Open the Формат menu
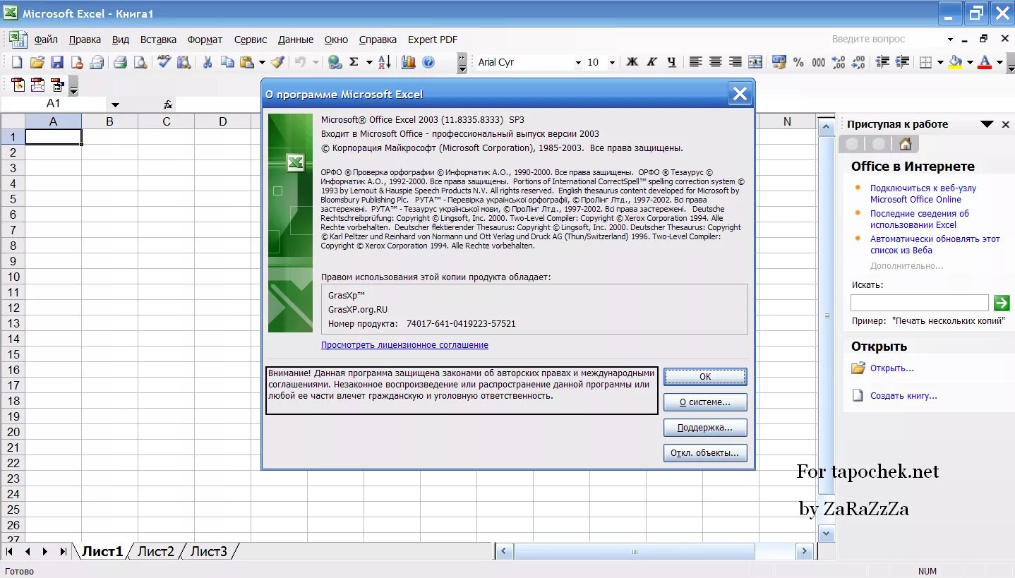Image resolution: width=1015 pixels, height=578 pixels. point(205,40)
